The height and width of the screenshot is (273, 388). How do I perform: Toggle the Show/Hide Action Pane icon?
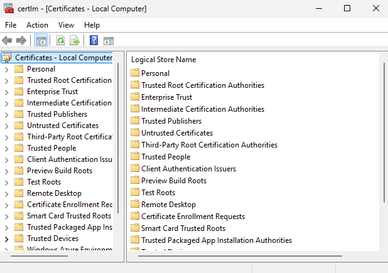click(108, 41)
